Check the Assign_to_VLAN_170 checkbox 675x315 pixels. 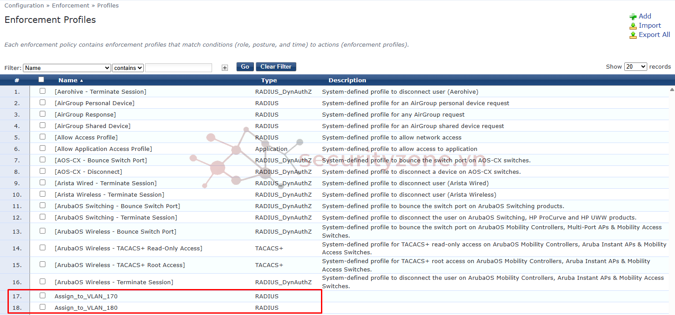(x=42, y=296)
